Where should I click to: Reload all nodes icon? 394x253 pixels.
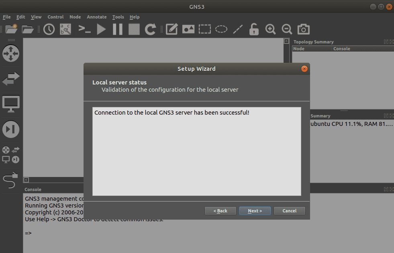(x=150, y=29)
